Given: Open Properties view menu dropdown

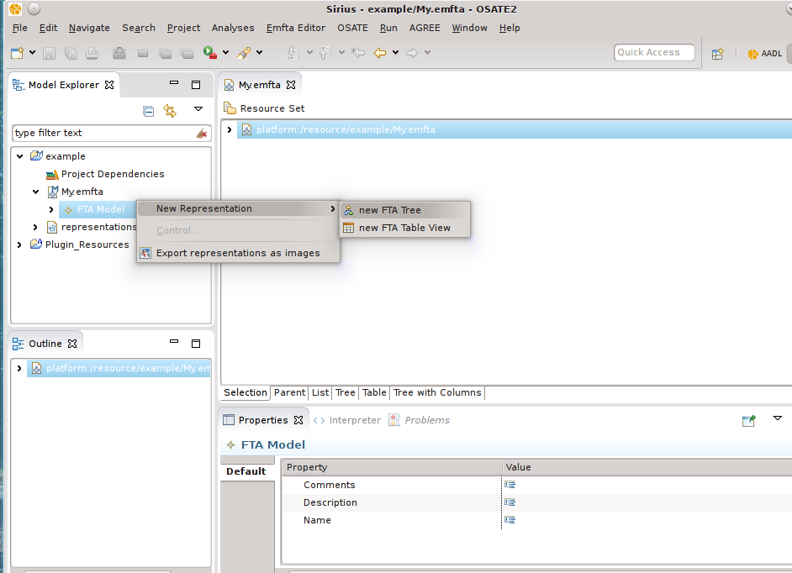Looking at the screenshot, I should [778, 418].
